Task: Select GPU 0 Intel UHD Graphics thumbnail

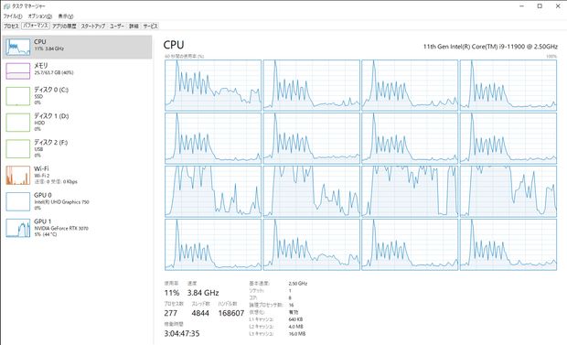Action: [17, 201]
